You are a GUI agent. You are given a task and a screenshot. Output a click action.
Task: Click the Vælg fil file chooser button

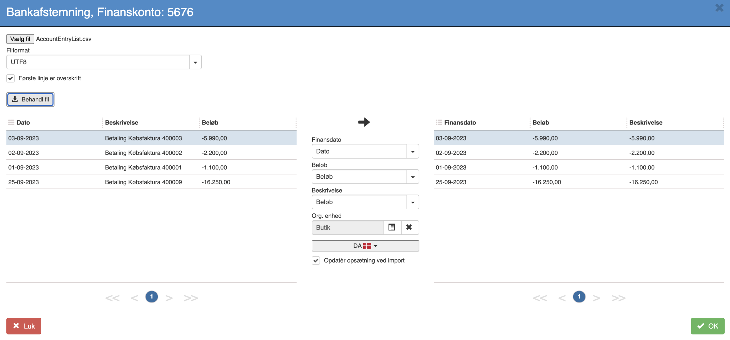20,39
